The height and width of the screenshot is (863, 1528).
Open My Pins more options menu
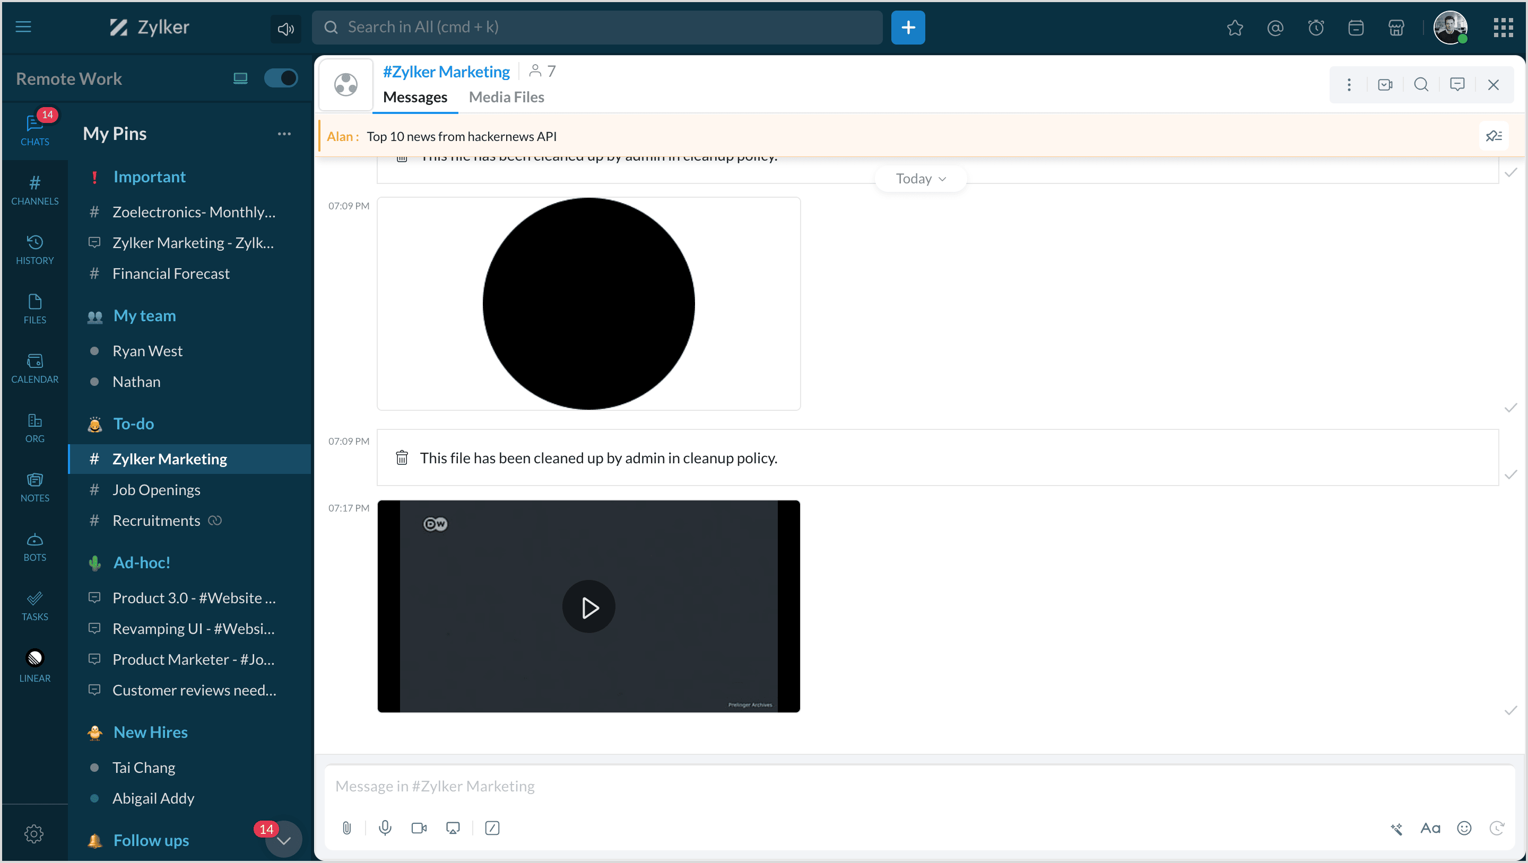pyautogui.click(x=284, y=134)
